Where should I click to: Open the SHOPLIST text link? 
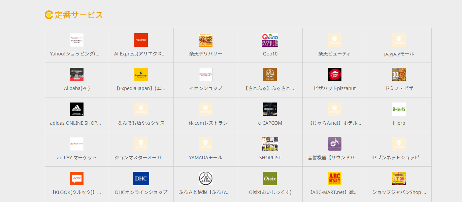pos(270,158)
